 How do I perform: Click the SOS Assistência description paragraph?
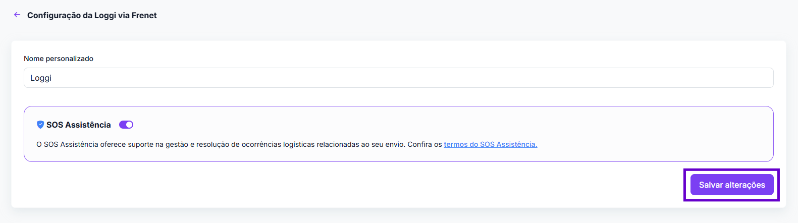287,144
